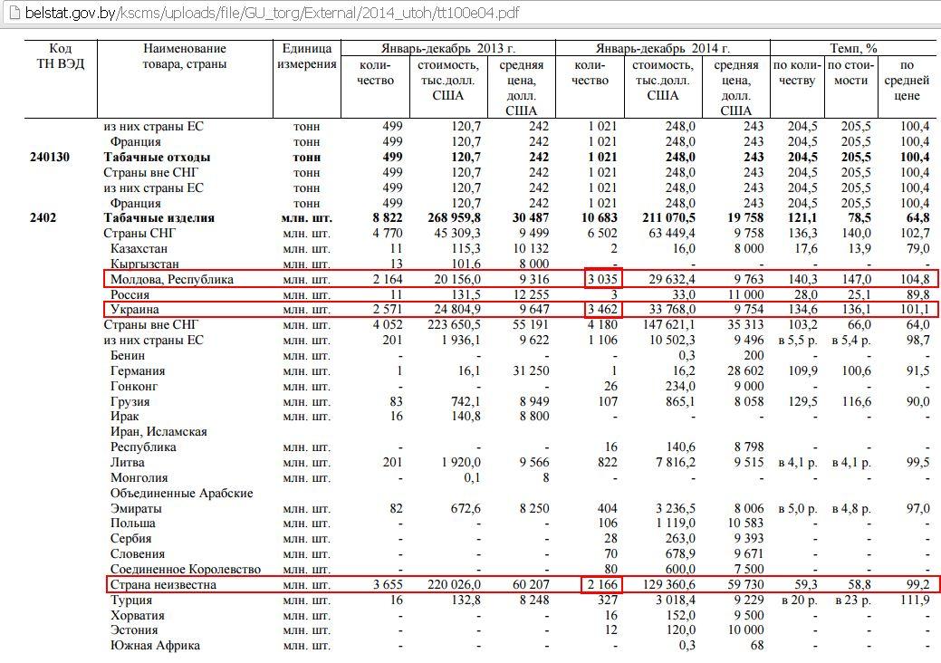Click the "Южная Африка" row label

[155, 646]
